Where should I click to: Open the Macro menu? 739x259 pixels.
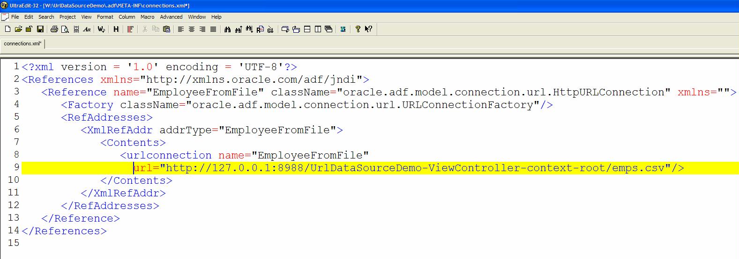click(x=147, y=17)
